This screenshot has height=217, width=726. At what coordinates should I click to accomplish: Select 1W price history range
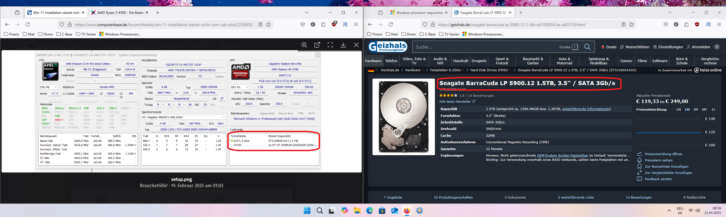pyautogui.click(x=678, y=109)
